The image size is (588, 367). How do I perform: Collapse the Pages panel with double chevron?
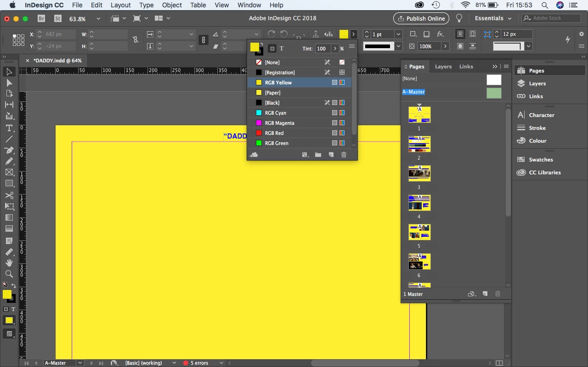(495, 67)
